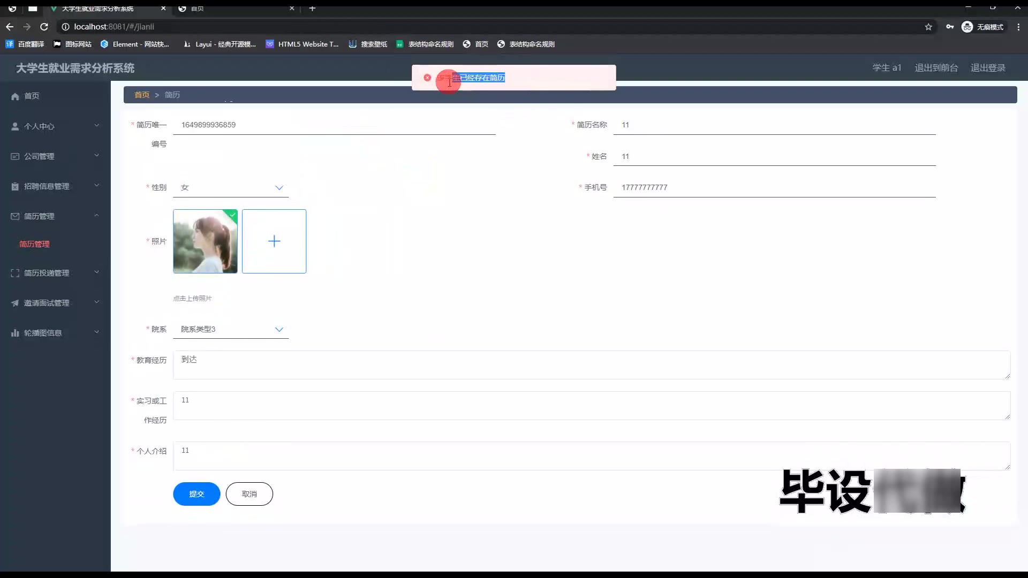This screenshot has width=1028, height=578.
Task: Open the 性别 dropdown
Action: (230, 188)
